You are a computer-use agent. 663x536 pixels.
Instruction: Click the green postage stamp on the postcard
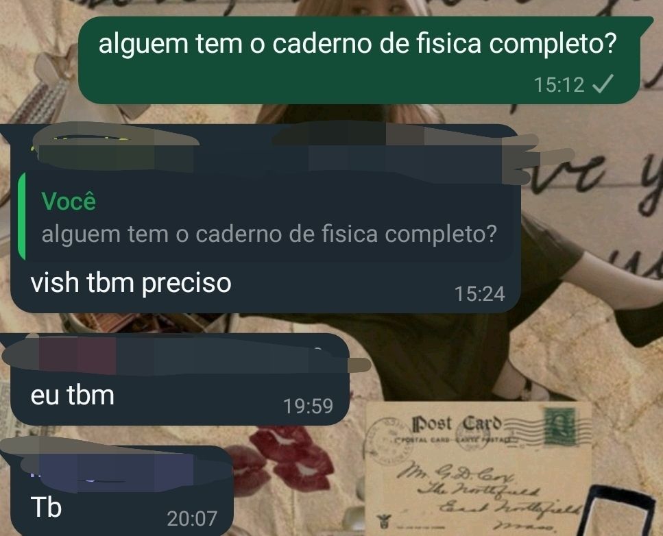pyautogui.click(x=560, y=426)
